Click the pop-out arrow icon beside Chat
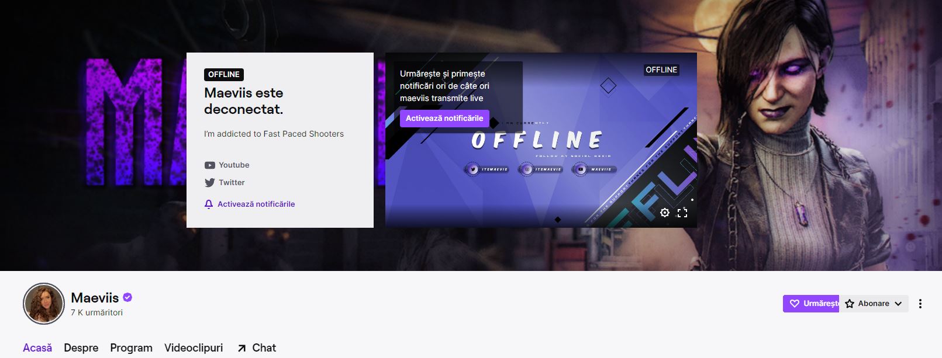The height and width of the screenshot is (358, 942). click(x=241, y=348)
